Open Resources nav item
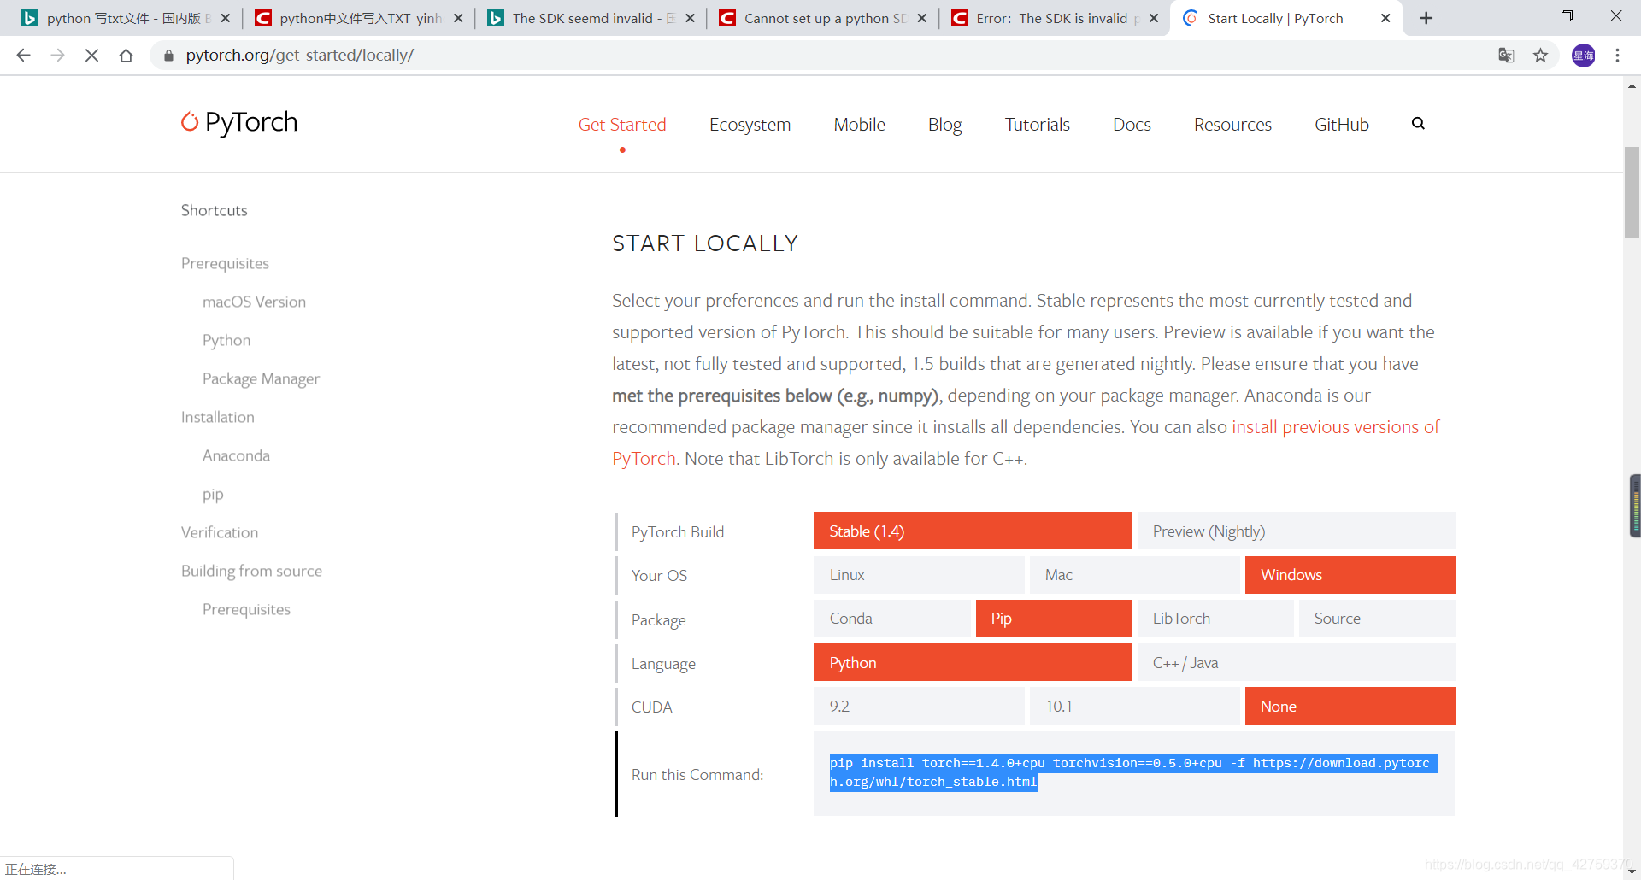1641x880 pixels. [x=1232, y=125]
